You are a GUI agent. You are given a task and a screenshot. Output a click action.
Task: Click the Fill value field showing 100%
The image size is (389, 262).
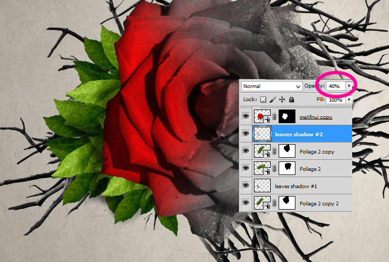pyautogui.click(x=336, y=100)
